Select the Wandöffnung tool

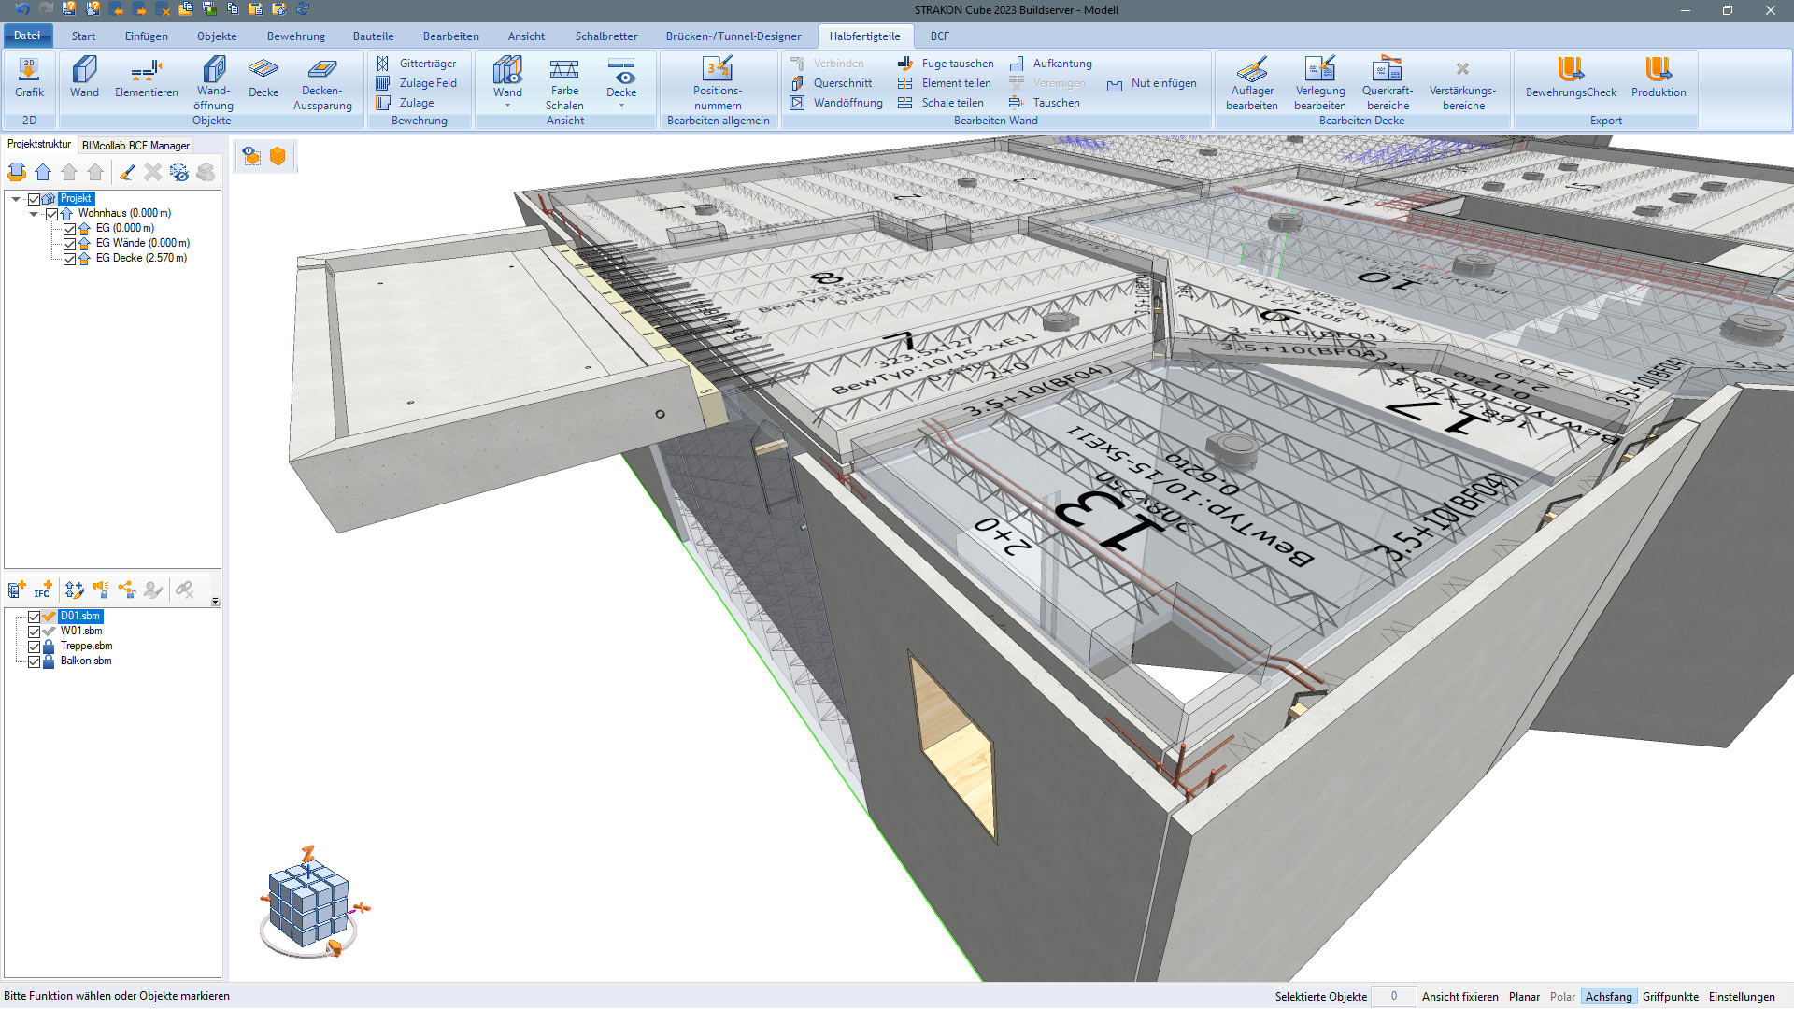point(213,83)
